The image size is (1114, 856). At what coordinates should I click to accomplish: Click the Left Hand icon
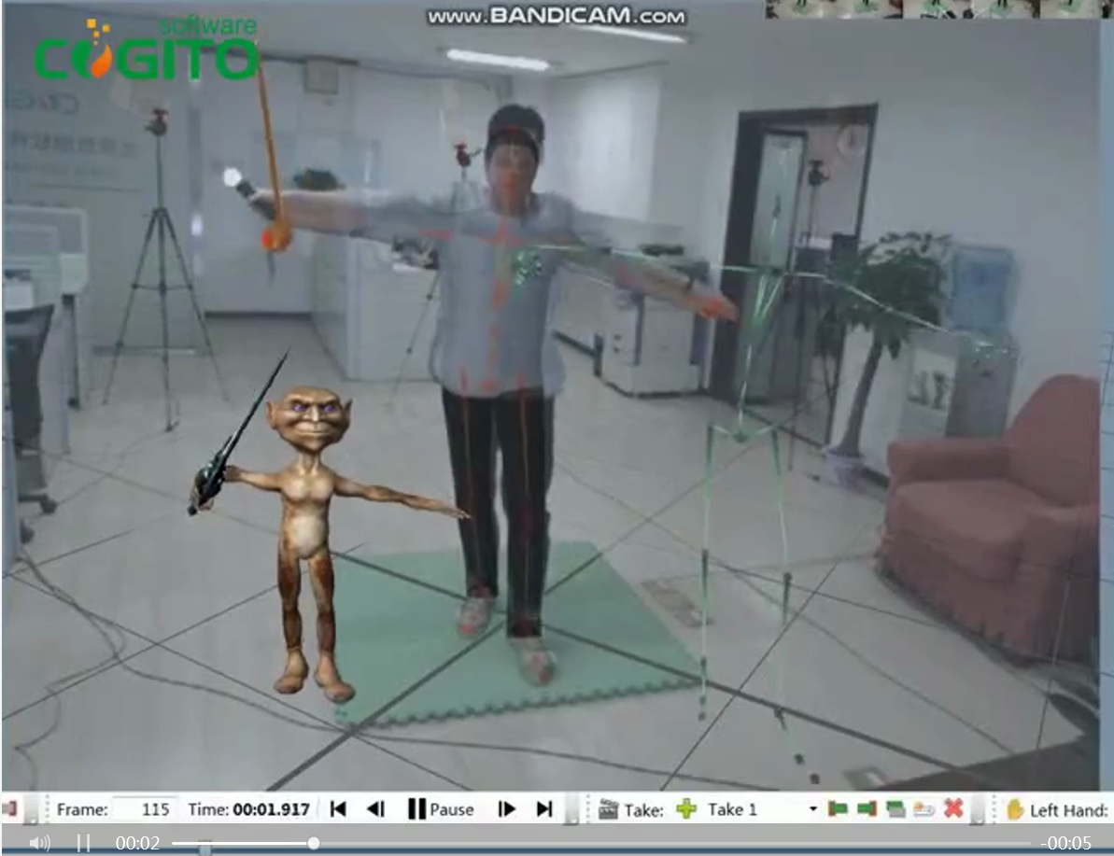1015,809
